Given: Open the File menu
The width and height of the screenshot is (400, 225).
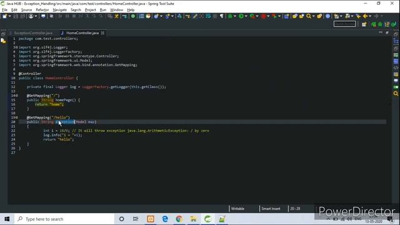Looking at the screenshot, I should click(x=4, y=10).
